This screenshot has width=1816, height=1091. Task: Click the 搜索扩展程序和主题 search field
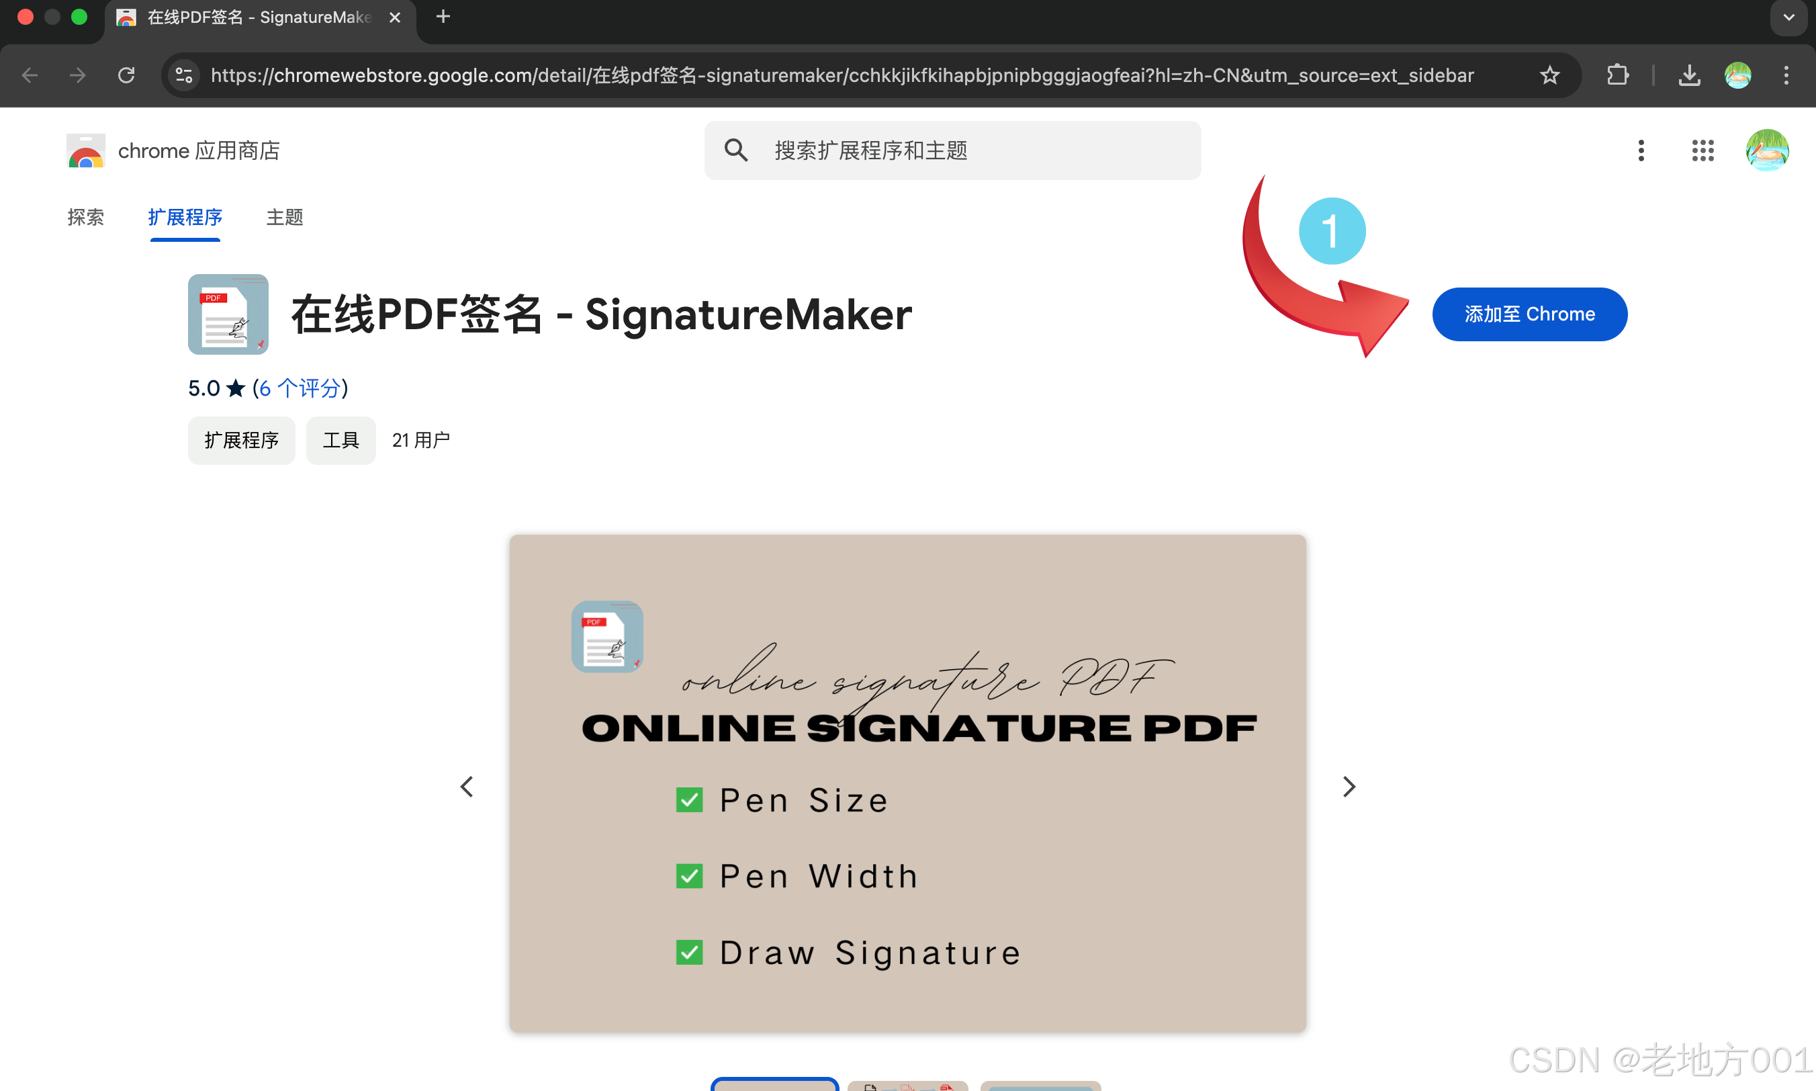tap(952, 150)
